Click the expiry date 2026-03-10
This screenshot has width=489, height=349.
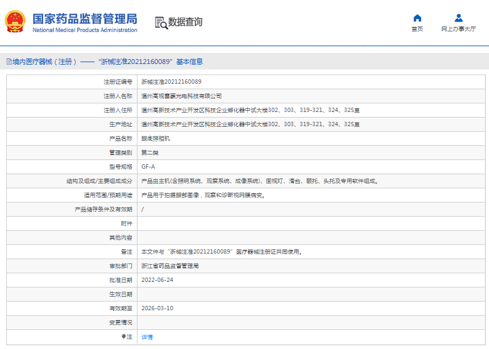[157, 308]
